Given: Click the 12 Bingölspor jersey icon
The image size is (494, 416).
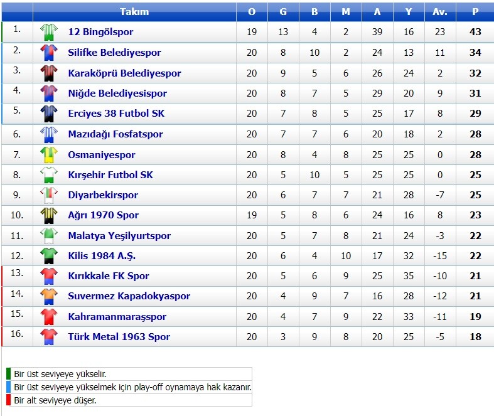Looking at the screenshot, I should click(x=48, y=32).
